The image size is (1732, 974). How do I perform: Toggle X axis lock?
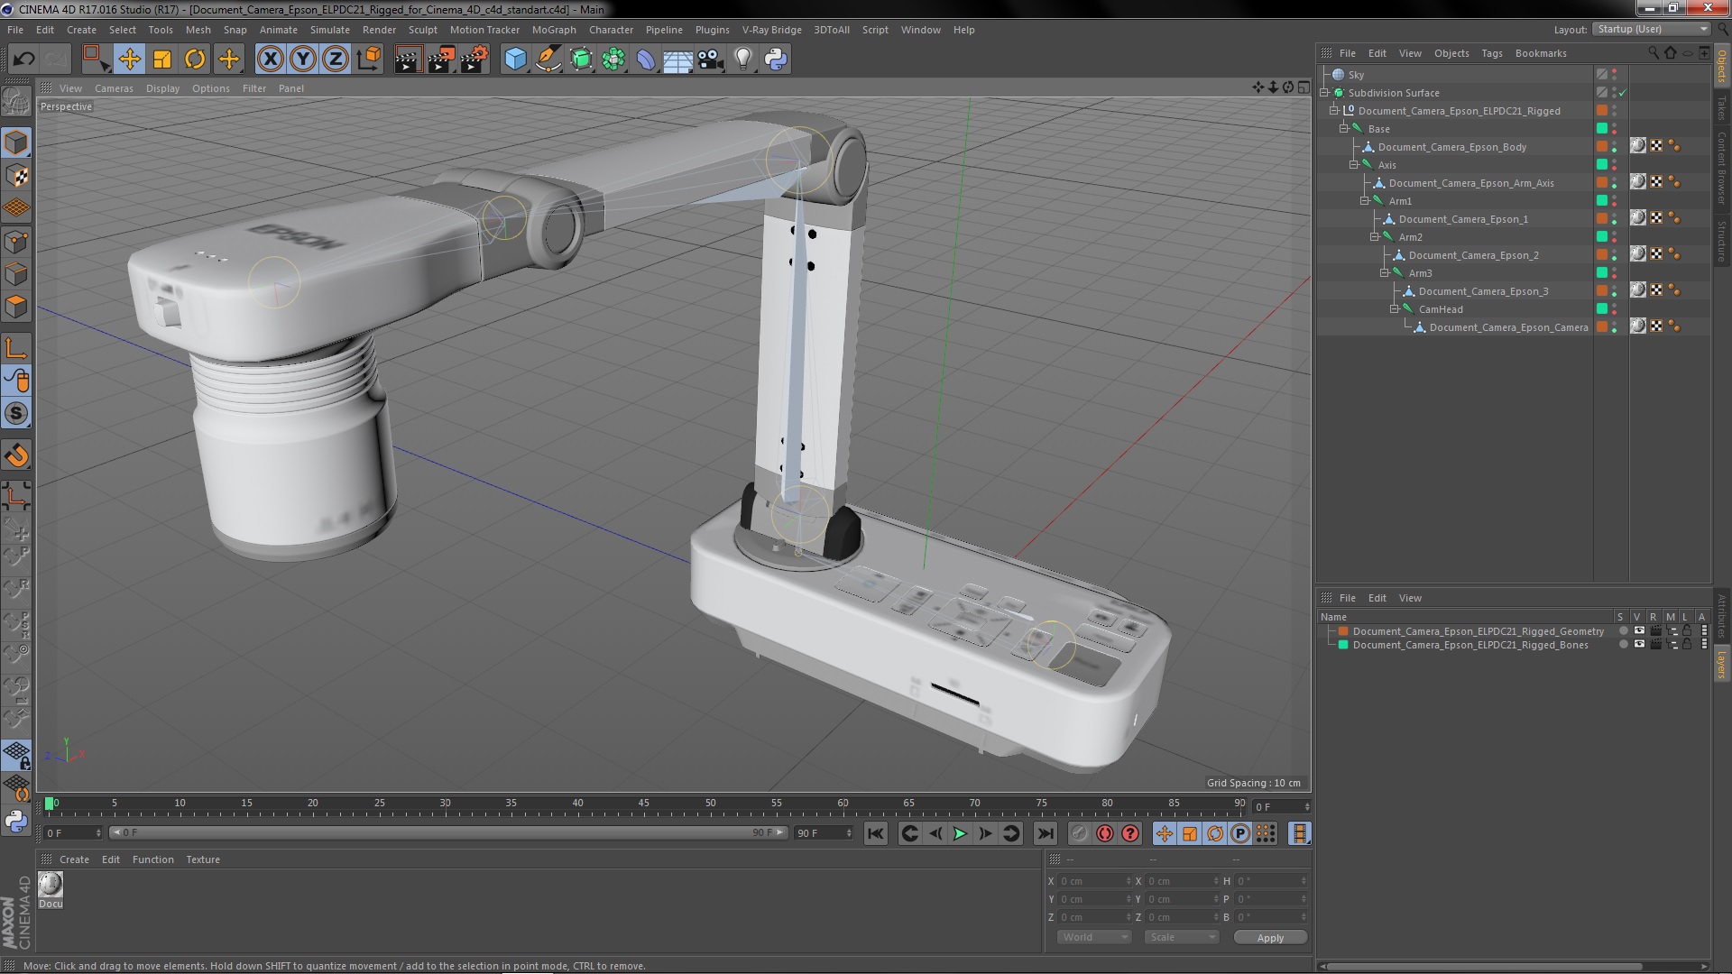(x=270, y=60)
